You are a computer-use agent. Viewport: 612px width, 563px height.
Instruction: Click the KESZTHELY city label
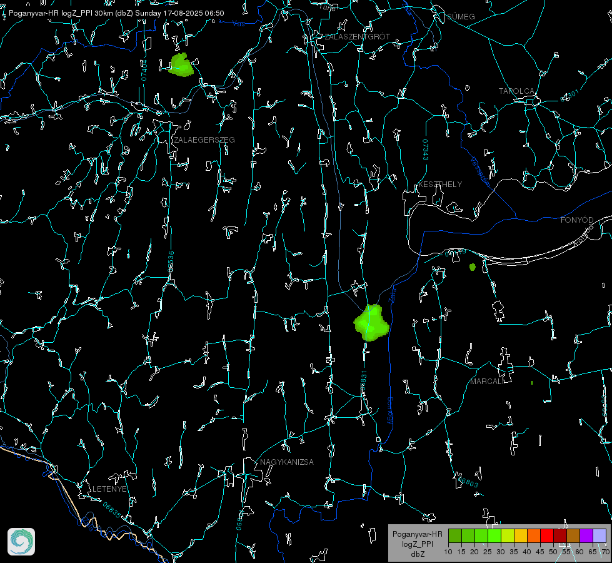pyautogui.click(x=440, y=184)
